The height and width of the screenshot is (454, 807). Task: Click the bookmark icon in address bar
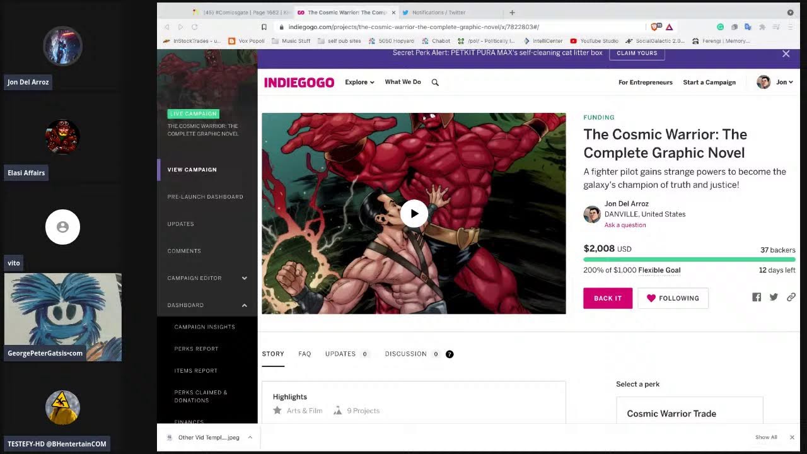click(x=264, y=27)
